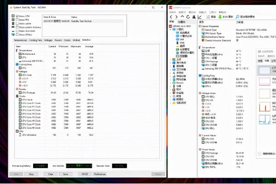Click the Cooling Fans group icon in sensor list
Screen dimensions: 276x184
[200, 75]
